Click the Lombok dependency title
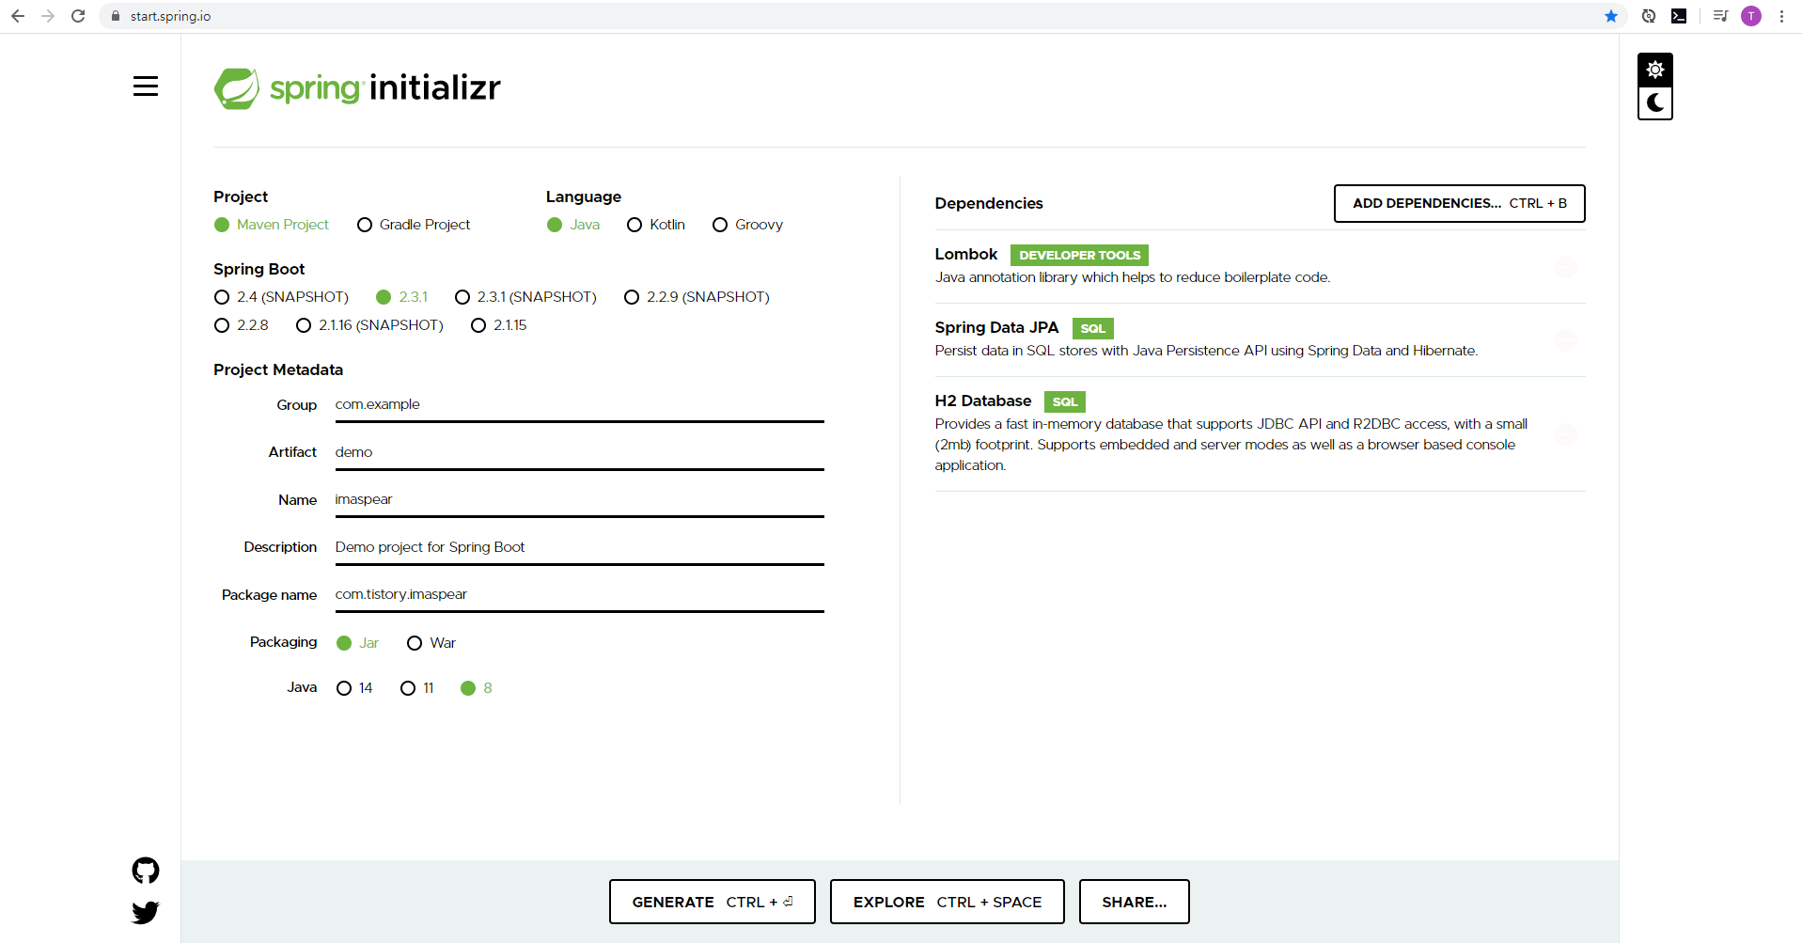The image size is (1802, 943). tap(965, 254)
